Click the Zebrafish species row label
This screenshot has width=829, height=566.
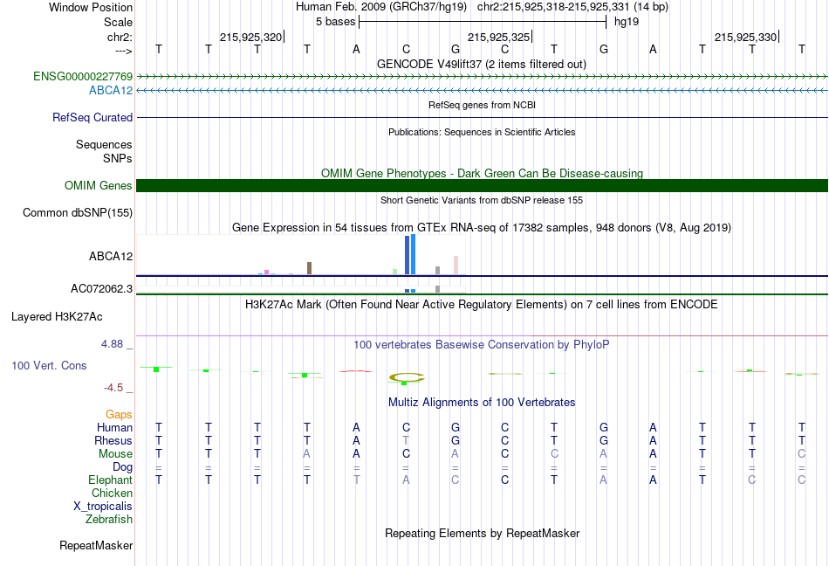click(x=109, y=520)
